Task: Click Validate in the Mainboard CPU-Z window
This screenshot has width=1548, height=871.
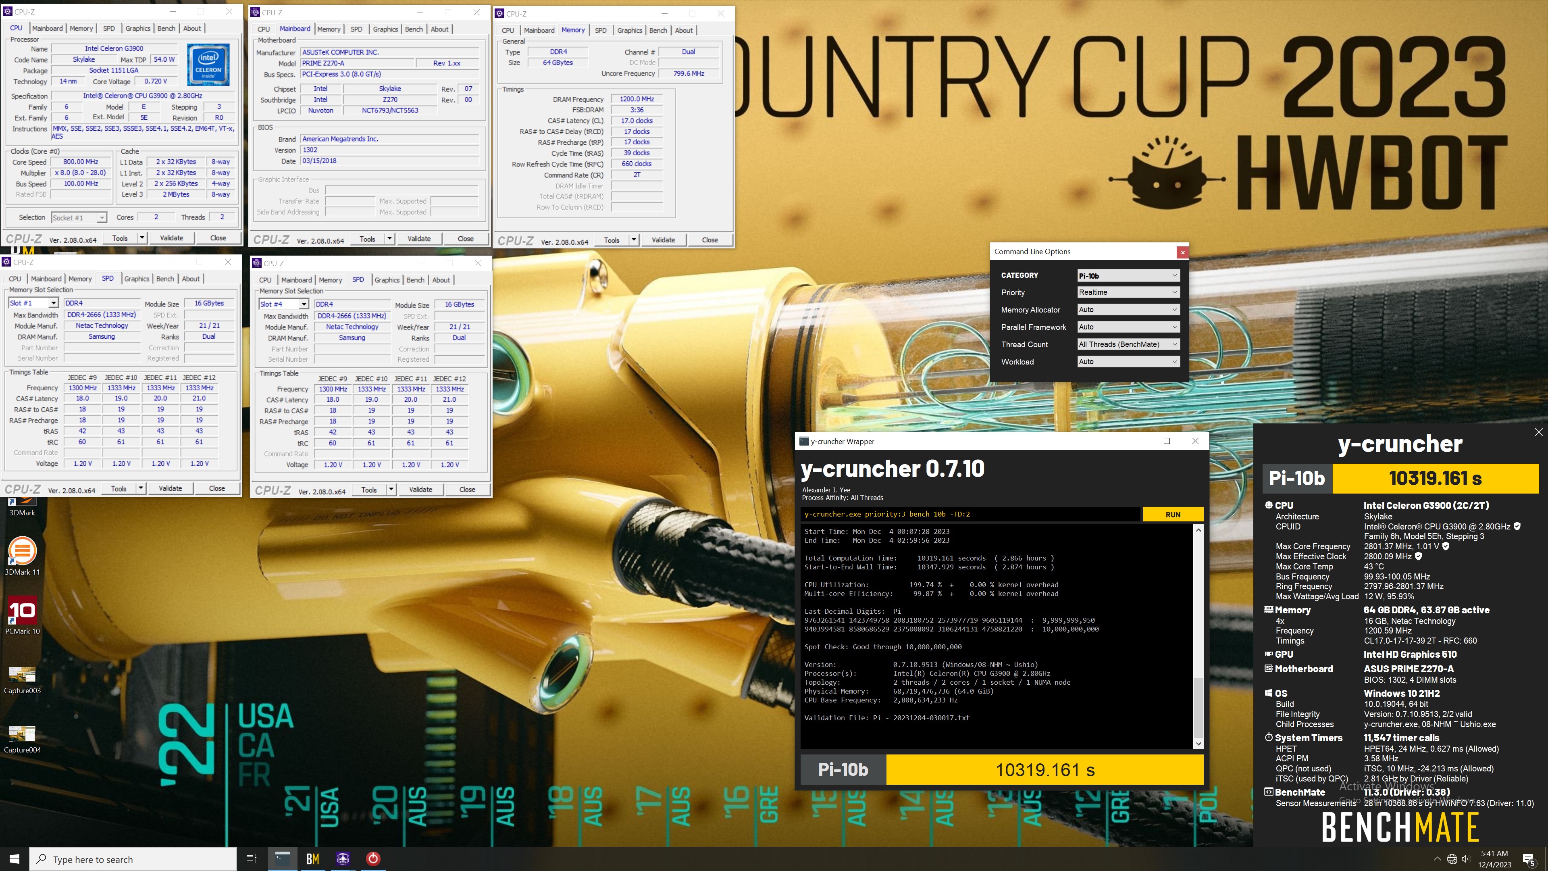Action: click(x=419, y=239)
